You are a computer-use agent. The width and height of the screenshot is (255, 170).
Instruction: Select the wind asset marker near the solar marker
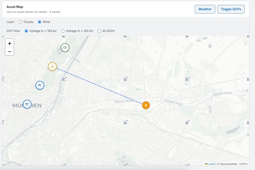(40, 85)
